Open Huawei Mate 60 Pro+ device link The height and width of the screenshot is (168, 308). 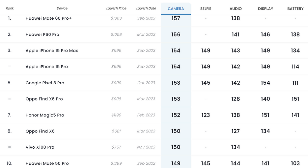48,18
